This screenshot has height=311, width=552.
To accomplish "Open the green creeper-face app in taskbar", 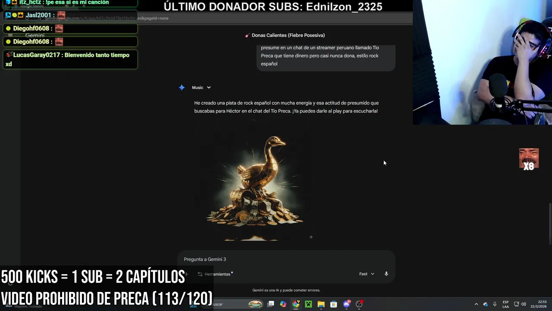I will (x=308, y=304).
